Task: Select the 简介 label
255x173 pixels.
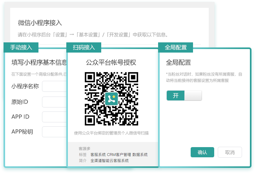Action: (x=83, y=161)
